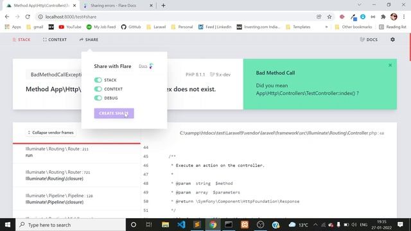Select the Illuminate Pipeline Pipeline :128 frame
This screenshot has height=231, width=411.
coord(76,199)
